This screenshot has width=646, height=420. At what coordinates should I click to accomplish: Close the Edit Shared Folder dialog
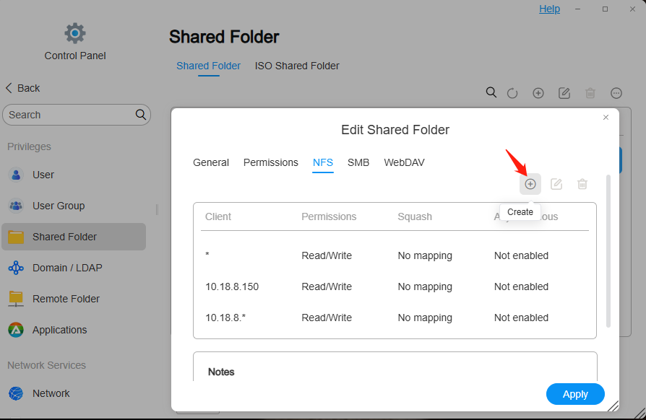[x=606, y=117]
